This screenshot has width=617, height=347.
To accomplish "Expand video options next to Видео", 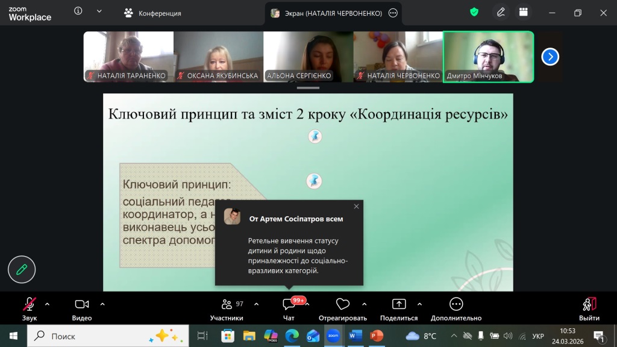I will pos(102,304).
